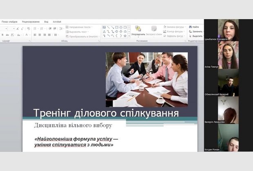Pick the left brace shape
Screen dimensions: 253x171
coord(117,36)
